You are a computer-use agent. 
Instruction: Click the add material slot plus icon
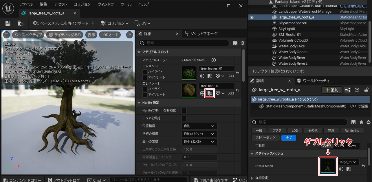(x=214, y=60)
